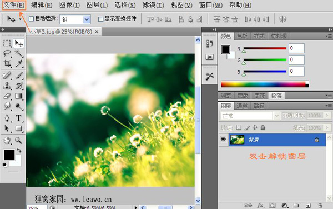Open the 不透明度 opacity arrow
The width and height of the screenshot is (333, 209).
(327, 115)
